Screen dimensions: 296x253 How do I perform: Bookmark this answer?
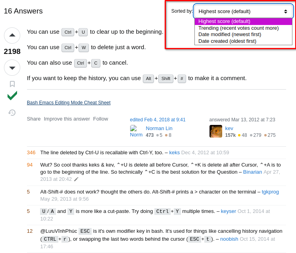12,84
